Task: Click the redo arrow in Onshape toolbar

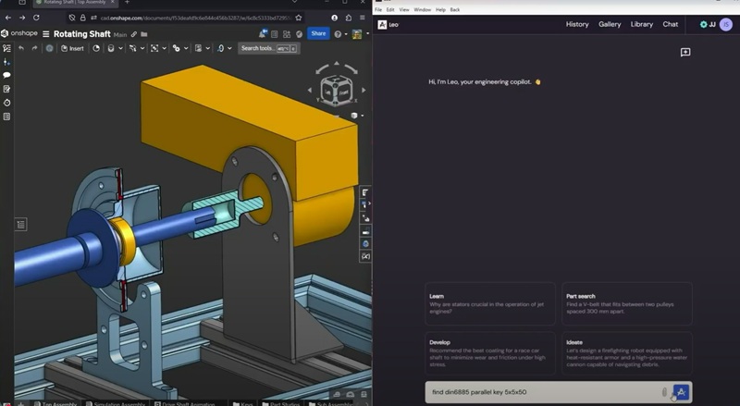Action: [x=35, y=48]
